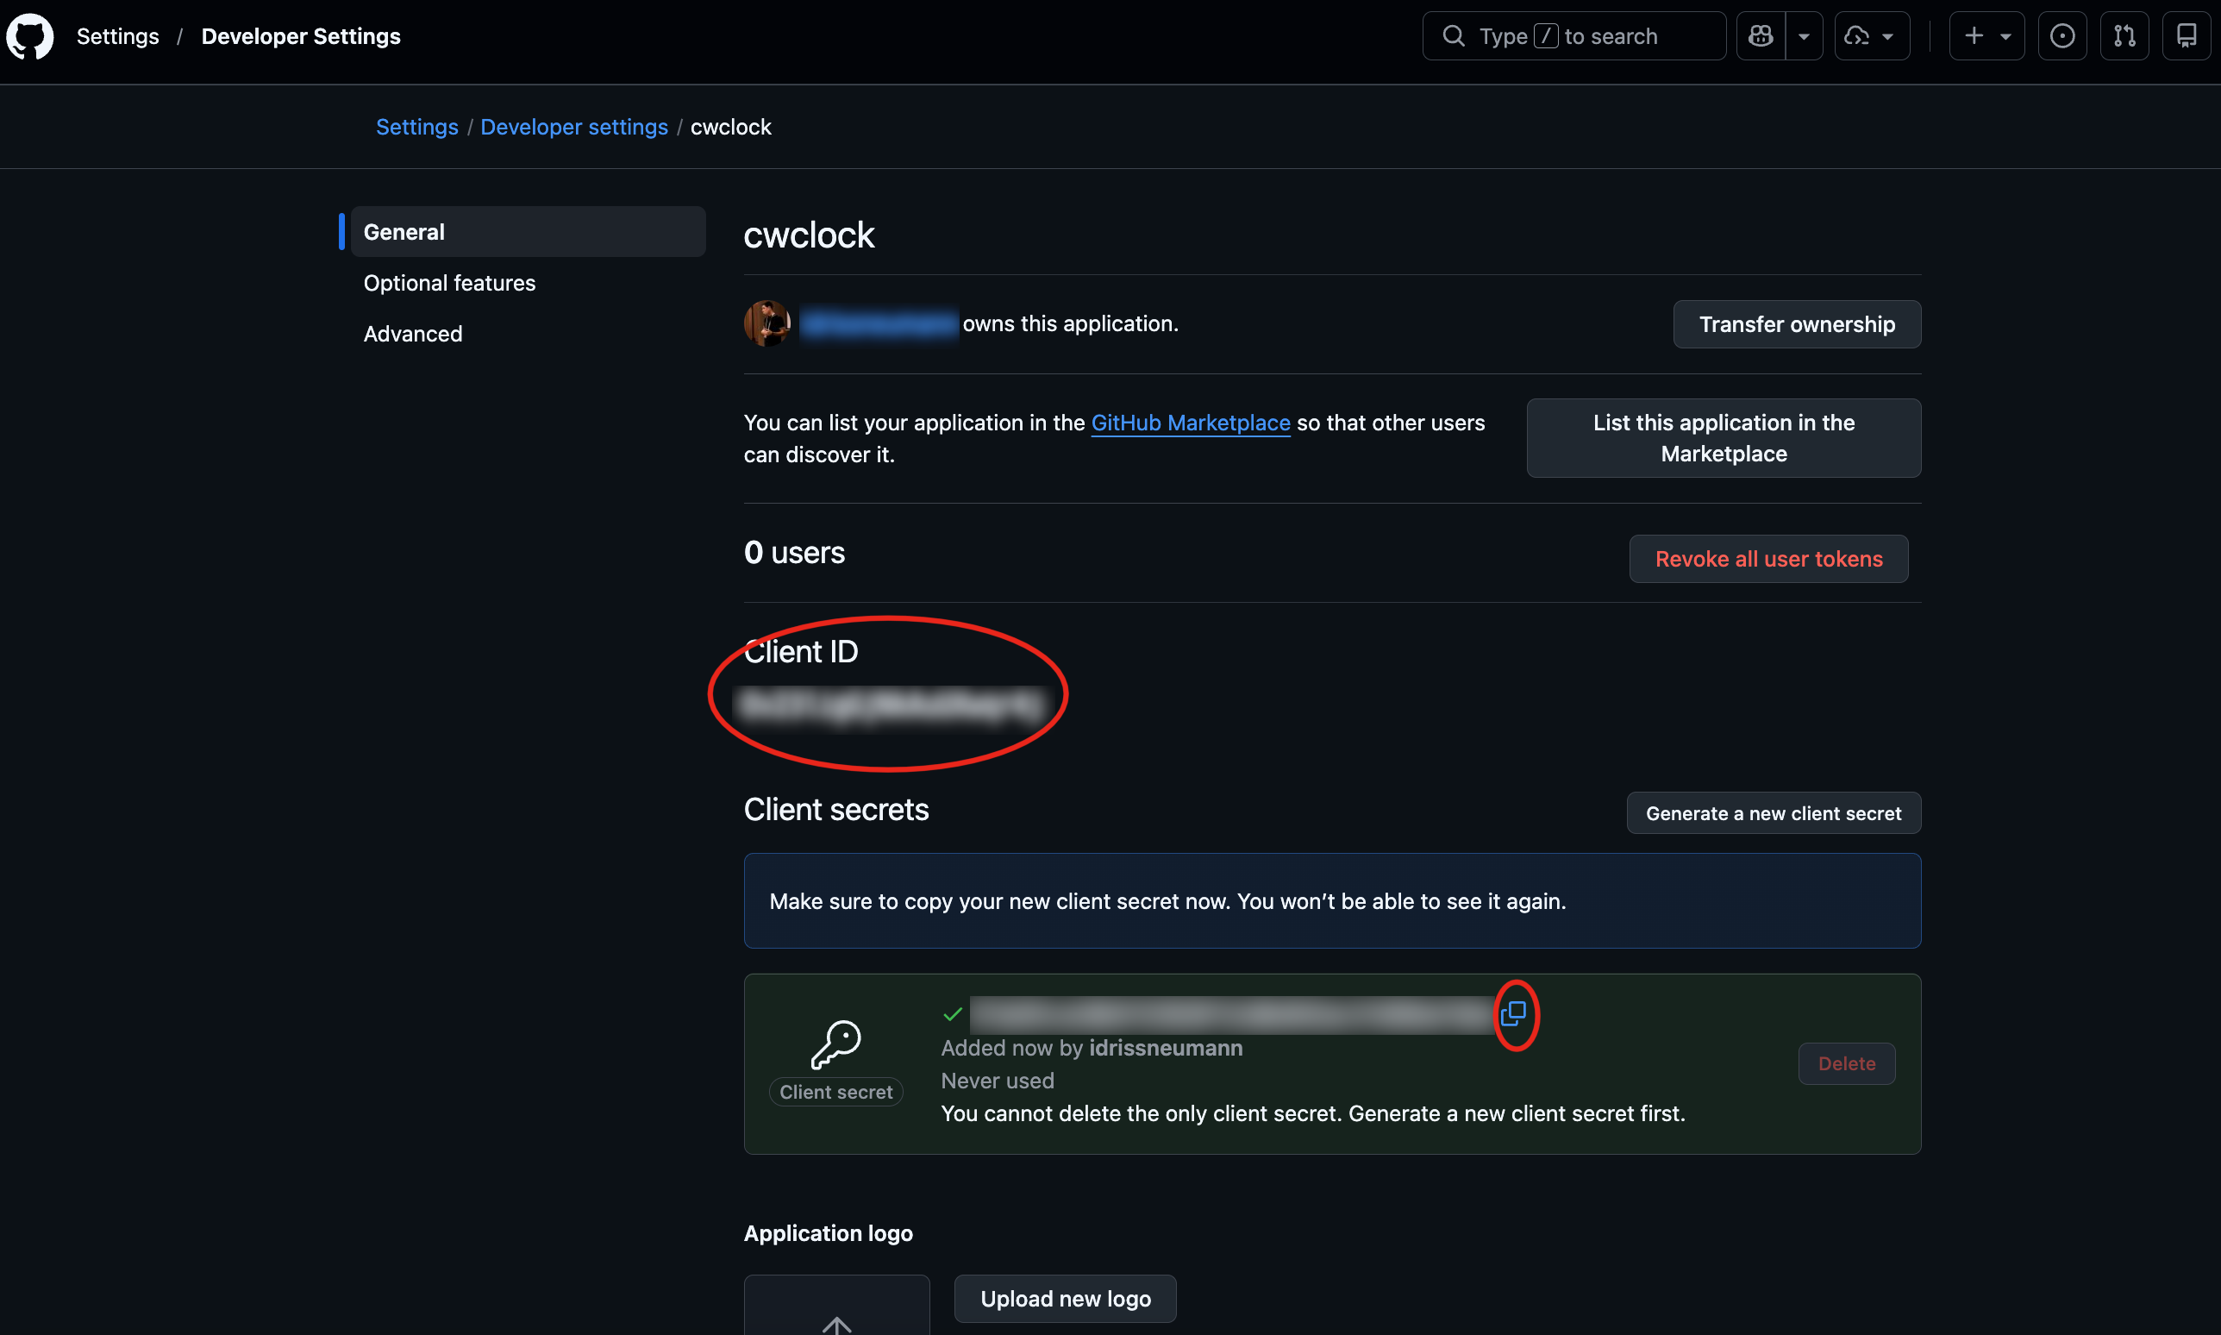Open the GitHub Marketplace link
This screenshot has width=2221, height=1335.
pos(1190,422)
